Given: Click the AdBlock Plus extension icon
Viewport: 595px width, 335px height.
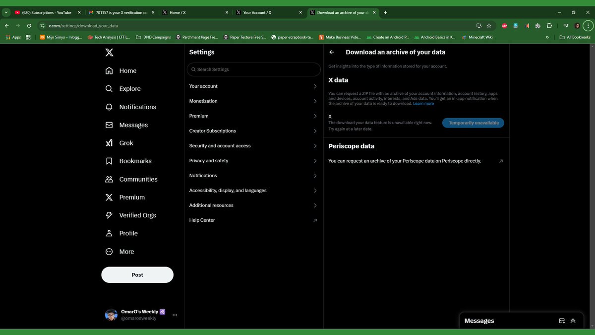Looking at the screenshot, I should pos(504,25).
